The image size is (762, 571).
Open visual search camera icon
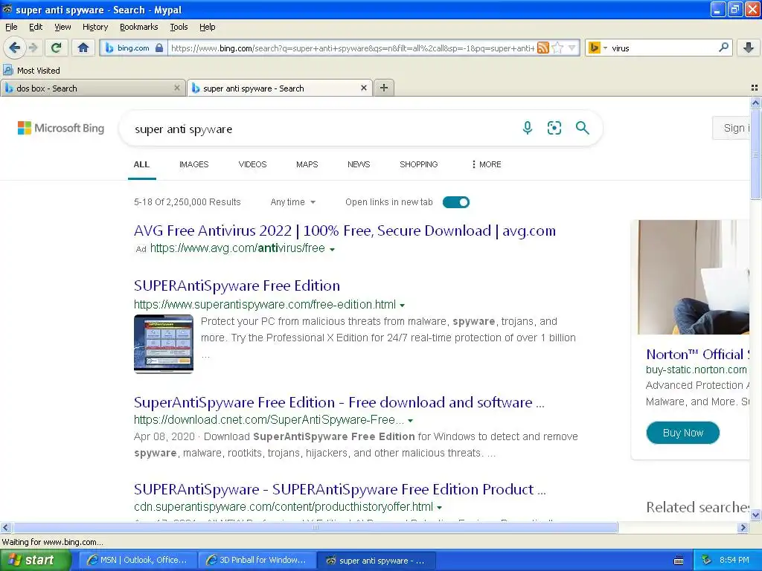(x=554, y=128)
